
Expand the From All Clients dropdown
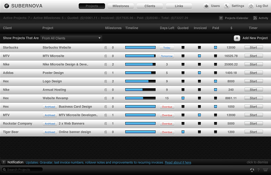pyautogui.click(x=71, y=38)
